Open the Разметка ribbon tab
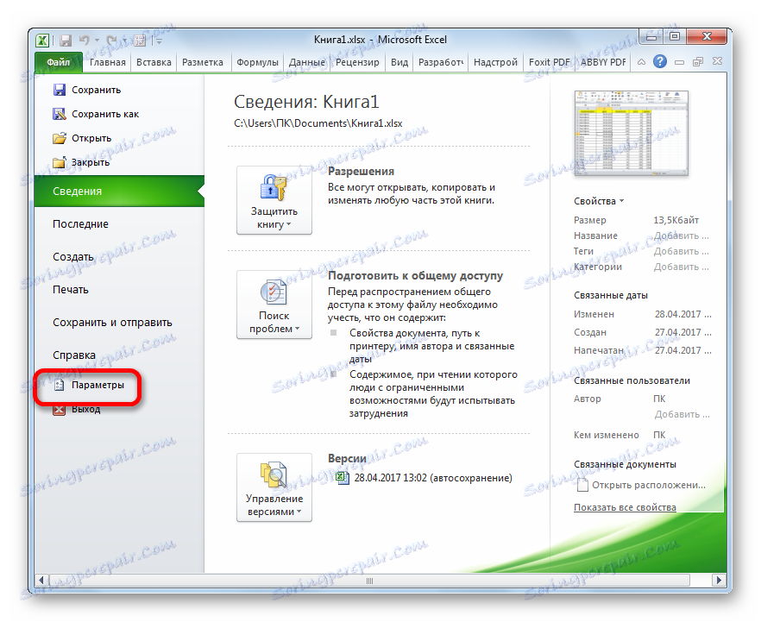 click(203, 62)
